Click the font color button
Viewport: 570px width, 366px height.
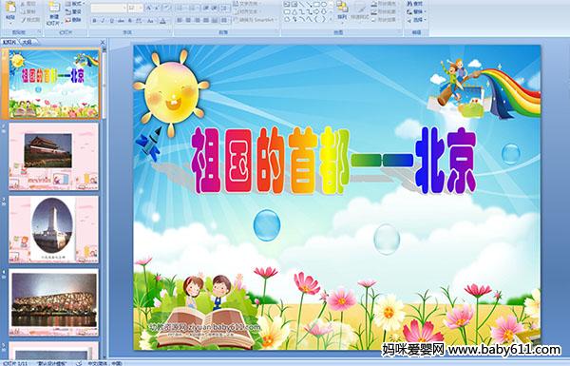coord(163,21)
